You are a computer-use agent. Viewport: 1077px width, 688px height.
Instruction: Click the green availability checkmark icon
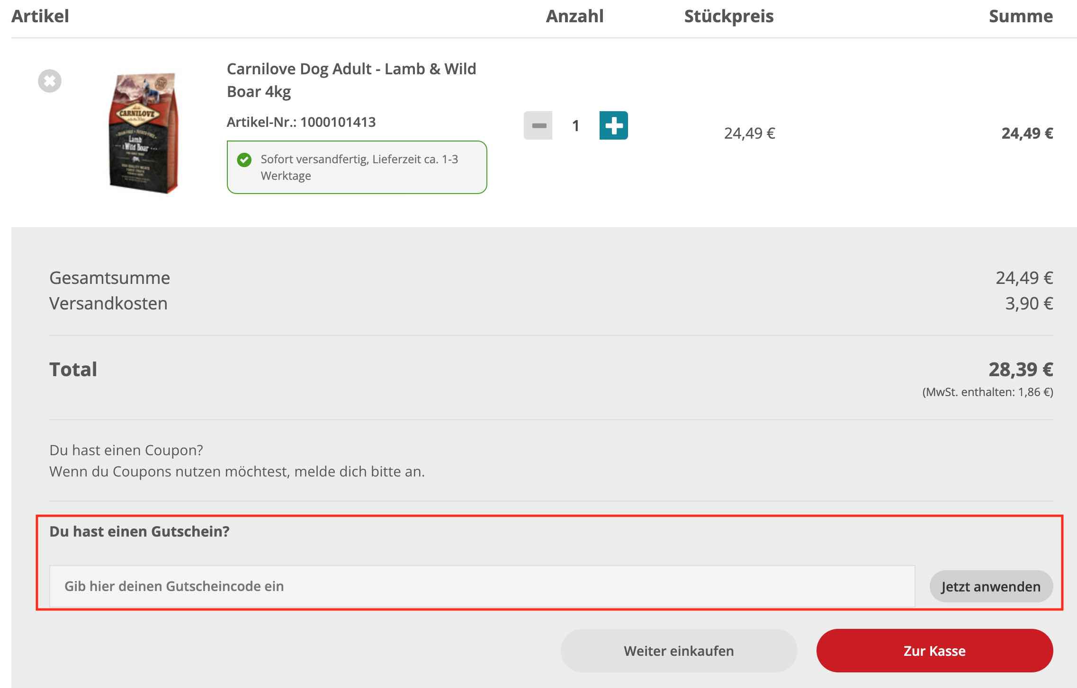click(244, 160)
